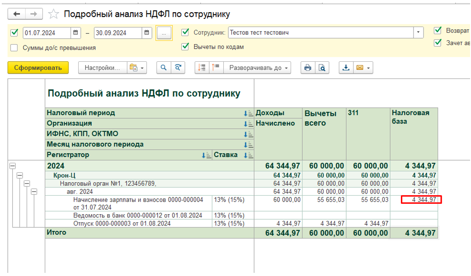Screen dimensions: 471x276
Task: Click the back navigation arrow
Action: pyautogui.click(x=17, y=14)
